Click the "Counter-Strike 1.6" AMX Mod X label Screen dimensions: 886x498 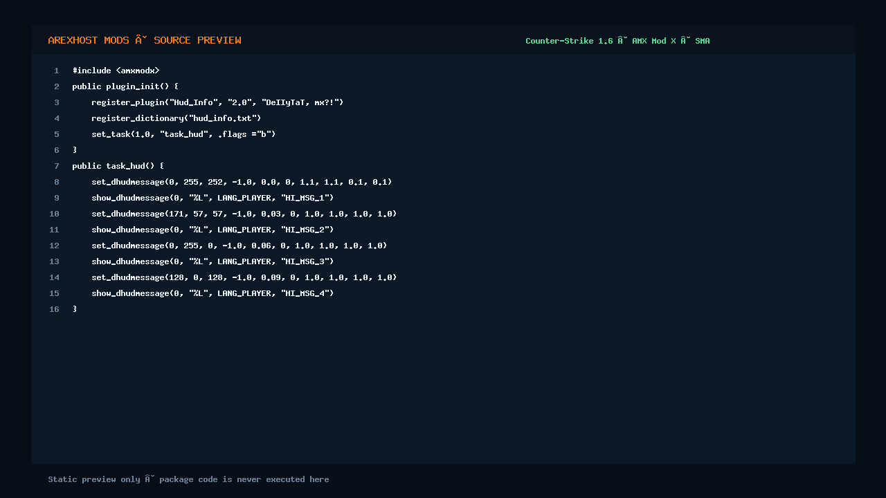pos(617,41)
